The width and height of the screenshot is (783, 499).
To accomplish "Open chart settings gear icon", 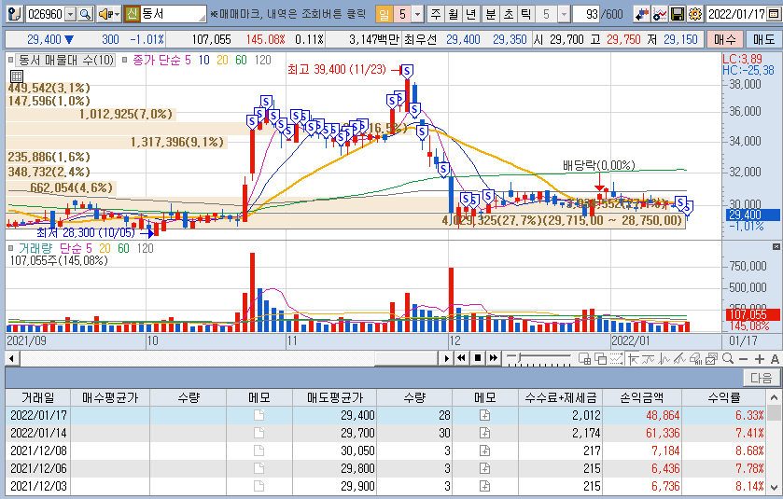I will pyautogui.click(x=695, y=14).
